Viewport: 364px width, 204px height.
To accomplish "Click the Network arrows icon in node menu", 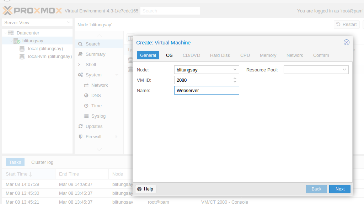I will click(x=86, y=85).
